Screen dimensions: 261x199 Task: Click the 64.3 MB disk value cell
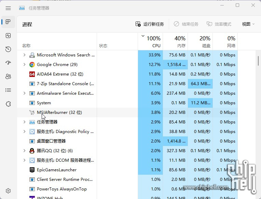(201, 84)
